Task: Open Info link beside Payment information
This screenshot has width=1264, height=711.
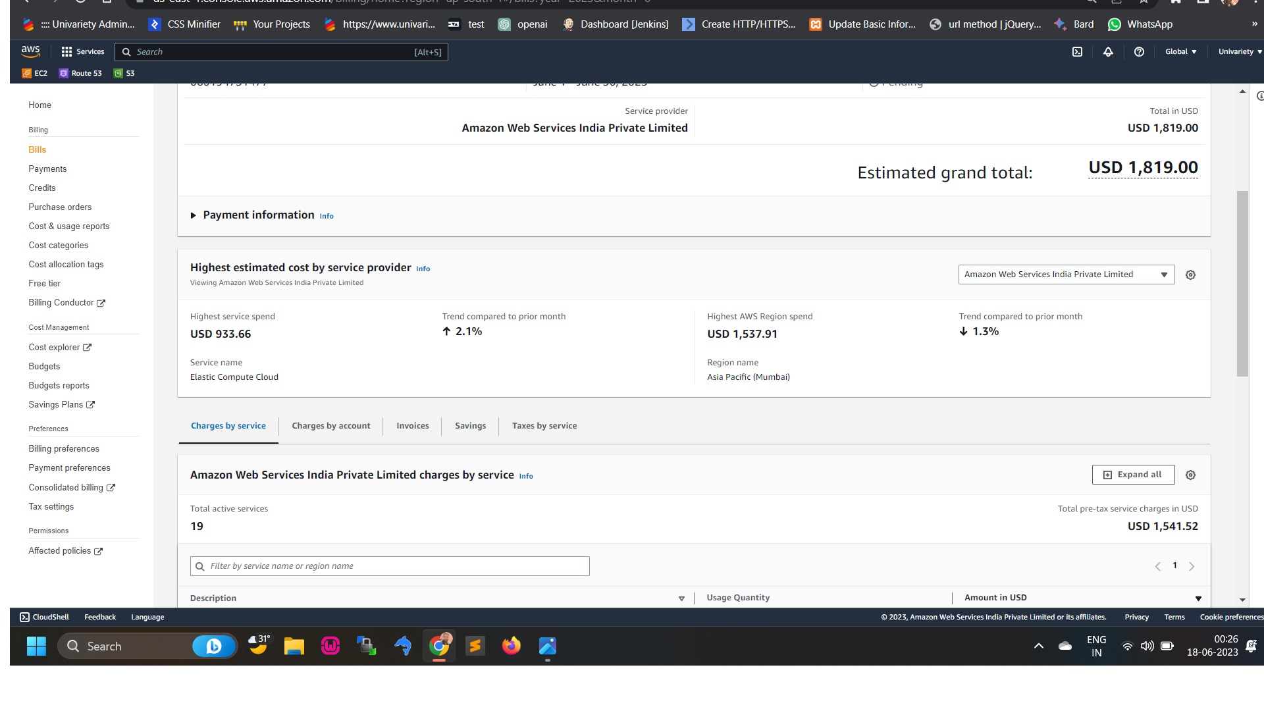Action: click(327, 216)
